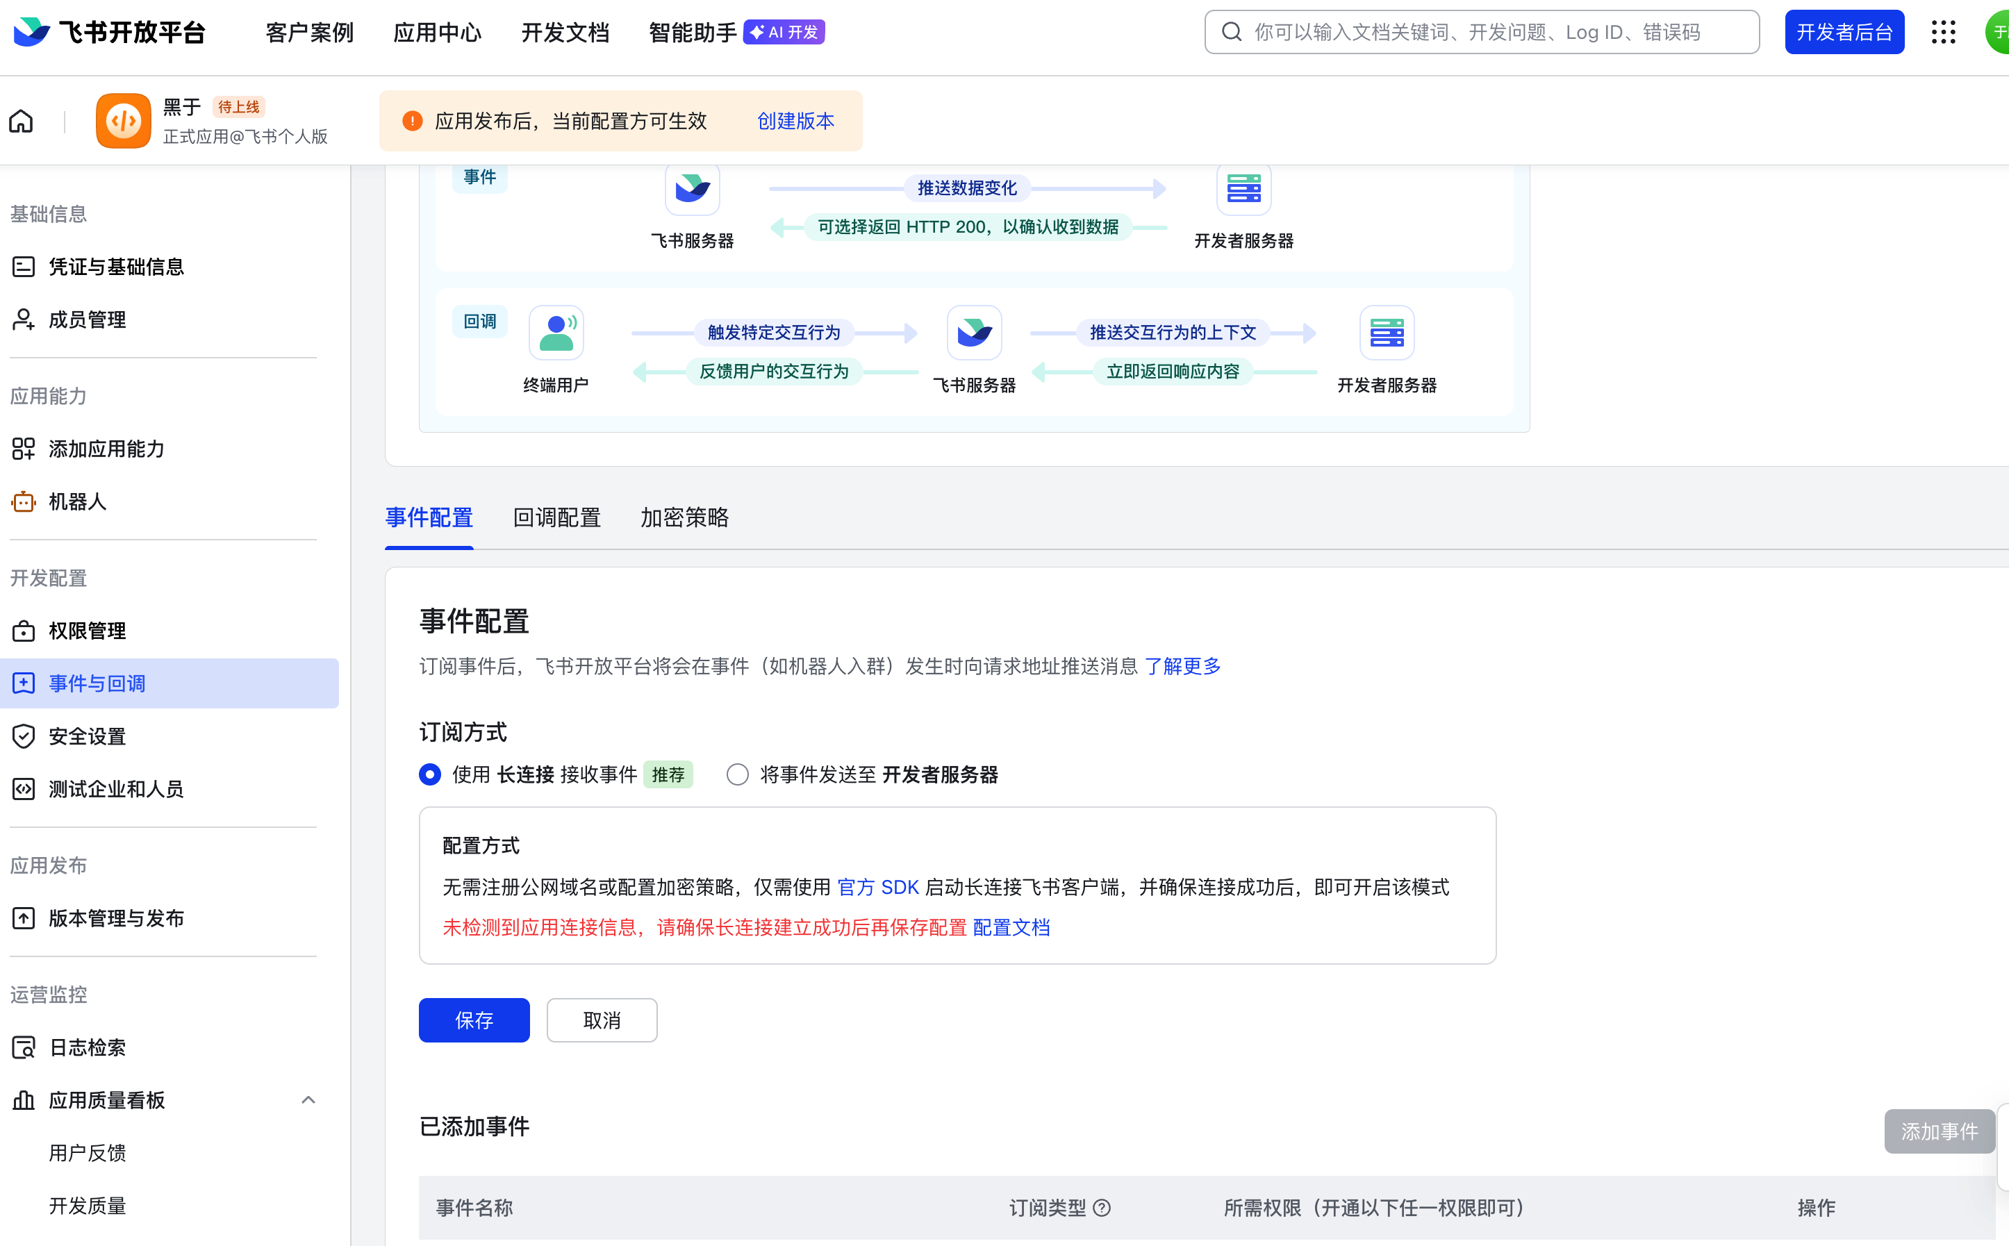Screen dimensions: 2009x1246
Task: Select 使用长连接接收事件 radio option
Action: [x=430, y=774]
